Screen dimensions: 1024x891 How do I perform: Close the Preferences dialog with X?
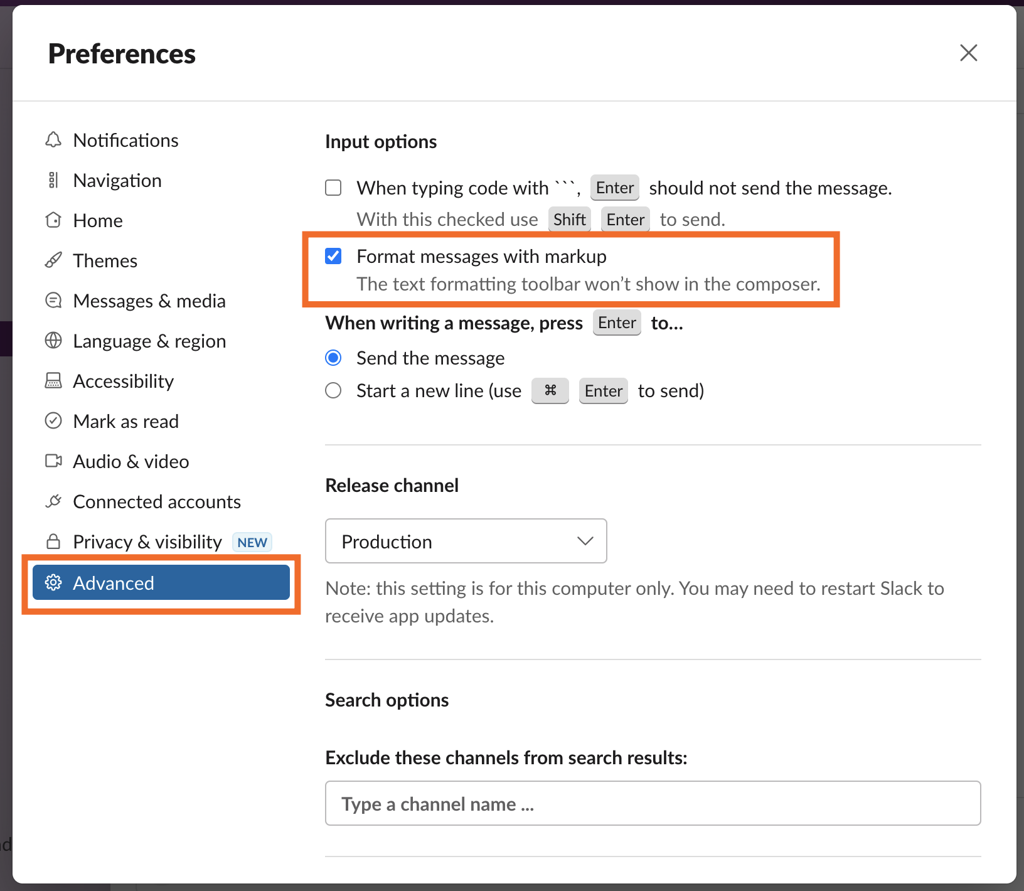tap(969, 53)
